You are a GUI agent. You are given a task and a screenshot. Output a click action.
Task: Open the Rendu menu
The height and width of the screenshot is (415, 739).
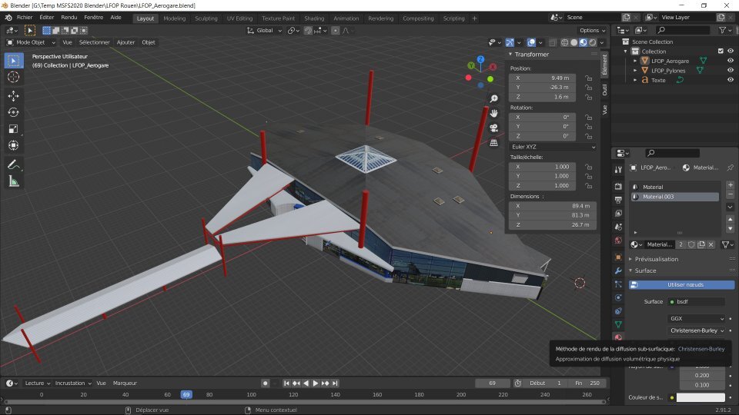(x=69, y=17)
